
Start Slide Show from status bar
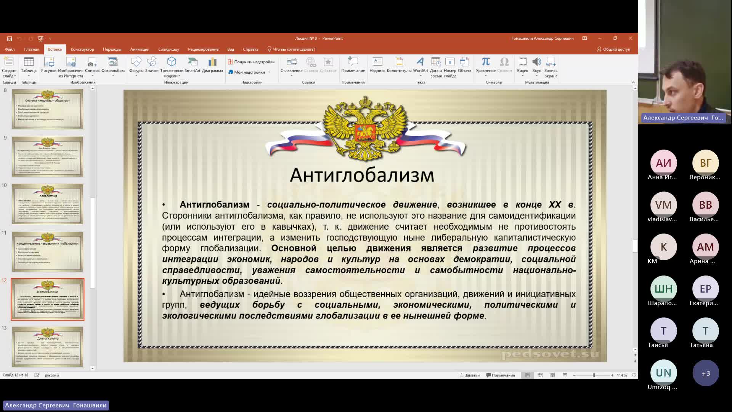[x=565, y=375]
